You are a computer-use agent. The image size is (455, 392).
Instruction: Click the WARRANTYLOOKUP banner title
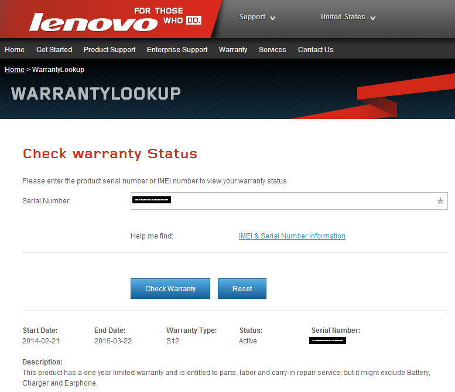96,94
